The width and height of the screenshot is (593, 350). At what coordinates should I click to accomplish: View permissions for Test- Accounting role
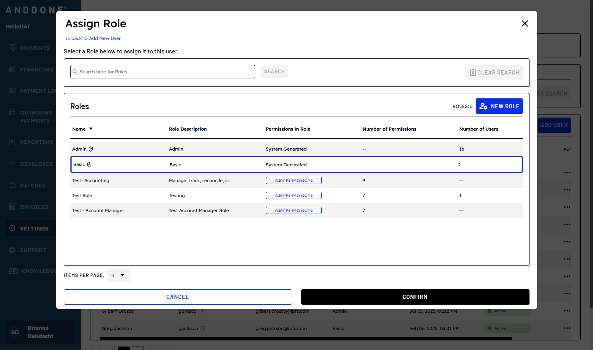294,181
